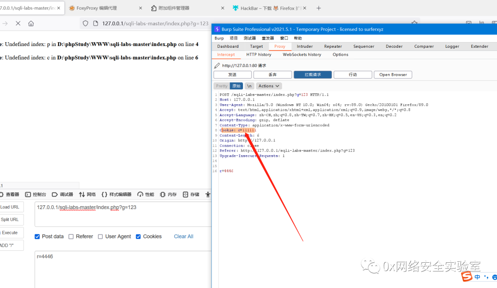Open a new Firefox tab
Viewport: 497px width, 288px height.
(318, 8)
